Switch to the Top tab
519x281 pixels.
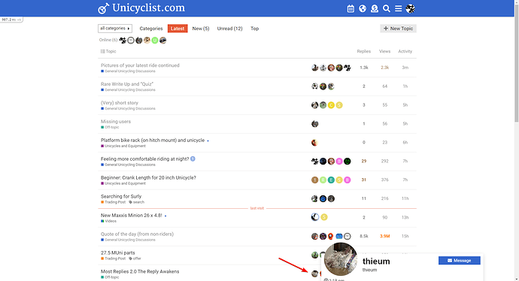pos(254,29)
